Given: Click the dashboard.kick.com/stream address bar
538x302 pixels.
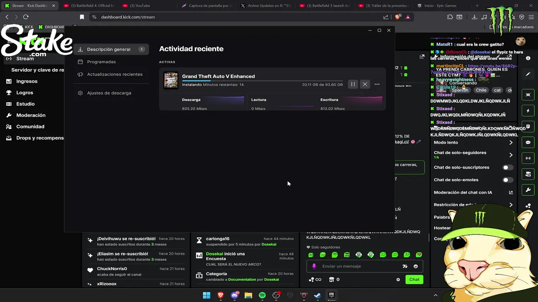Looking at the screenshot, I should tap(240, 17).
